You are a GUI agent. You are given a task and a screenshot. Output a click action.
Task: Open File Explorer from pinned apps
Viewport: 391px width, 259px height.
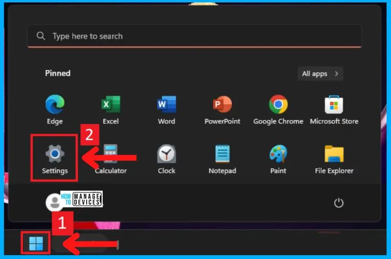[x=334, y=159]
